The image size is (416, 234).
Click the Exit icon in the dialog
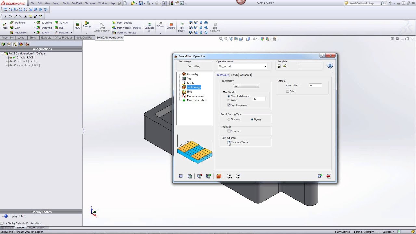pyautogui.click(x=329, y=176)
